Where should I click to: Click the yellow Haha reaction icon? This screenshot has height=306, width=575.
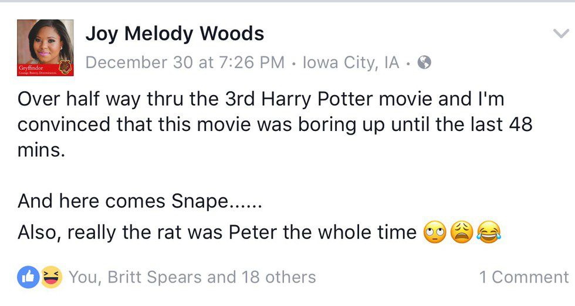52,277
